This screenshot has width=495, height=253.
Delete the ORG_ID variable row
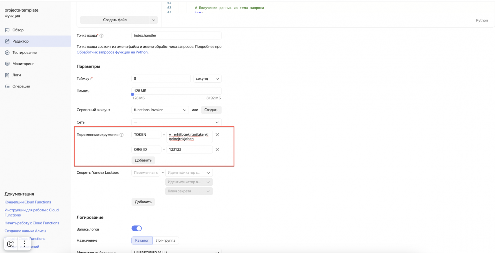[217, 150]
